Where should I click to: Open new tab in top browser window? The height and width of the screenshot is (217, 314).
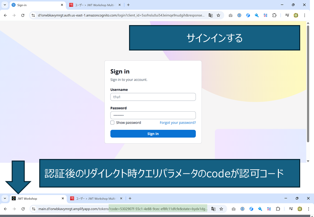(x=128, y=5)
